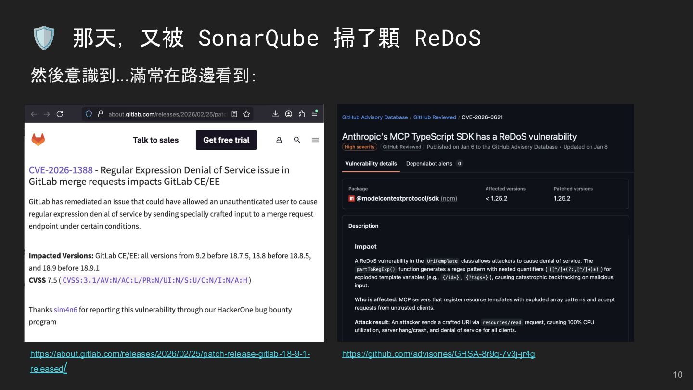Open the CVSS:3.1 vector string link

[155, 280]
